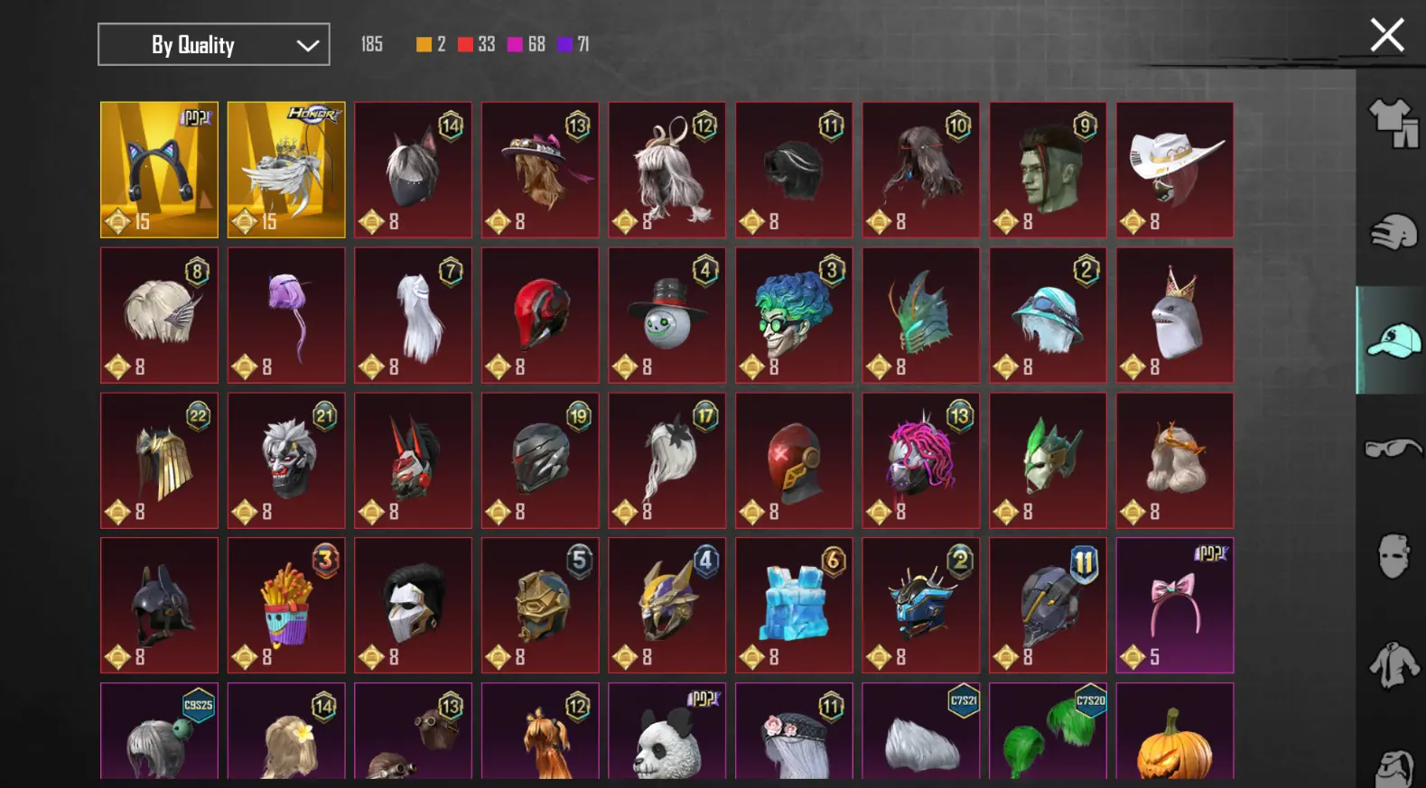
Task: Close the inventory with the X
Action: (x=1387, y=35)
